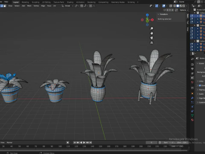Toggle X axis mirror button
The height and width of the screenshot is (154, 205).
point(167,10)
